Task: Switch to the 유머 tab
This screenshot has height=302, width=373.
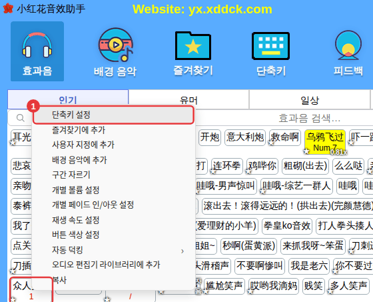Action: tap(188, 99)
